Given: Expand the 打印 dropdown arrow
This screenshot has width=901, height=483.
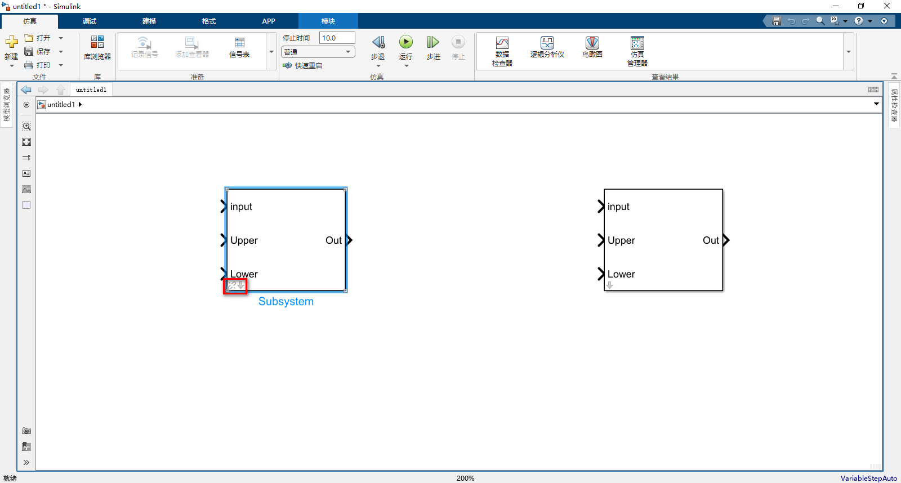Looking at the screenshot, I should point(61,65).
